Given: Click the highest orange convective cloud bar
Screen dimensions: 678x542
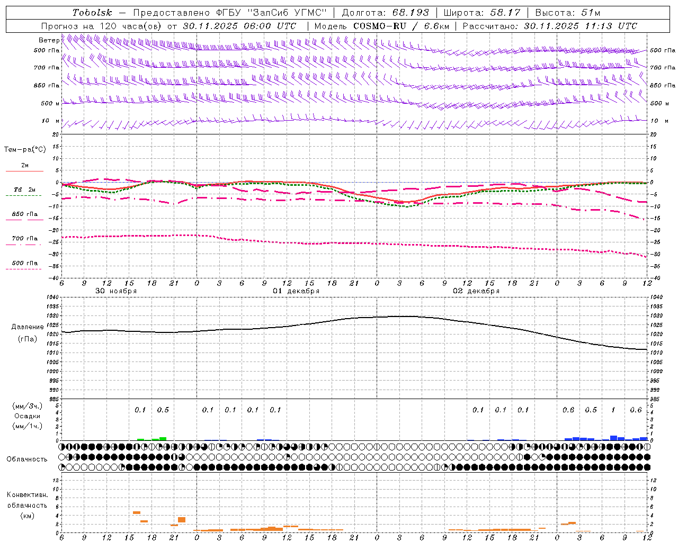Looking at the screenshot, I should [136, 512].
